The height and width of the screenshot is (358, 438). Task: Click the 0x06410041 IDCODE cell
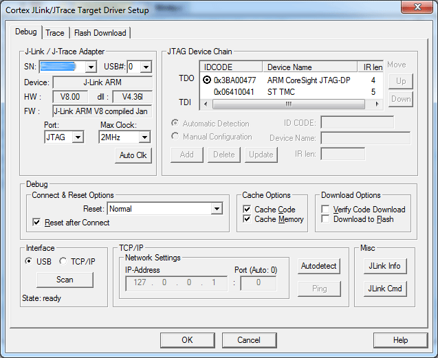[234, 92]
